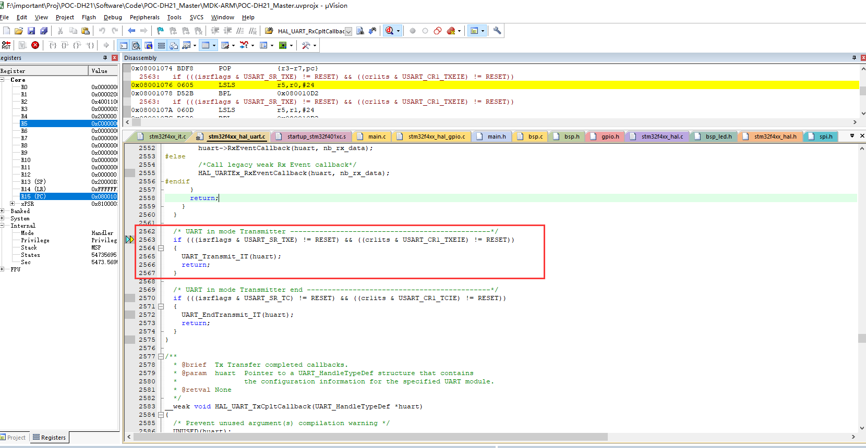Toggle the Symbols window
This screenshot has height=448, width=866.
(148, 45)
